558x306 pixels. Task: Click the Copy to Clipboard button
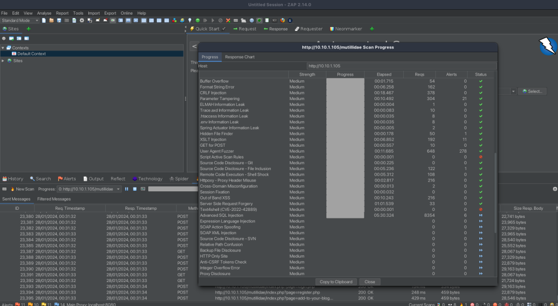(x=337, y=282)
